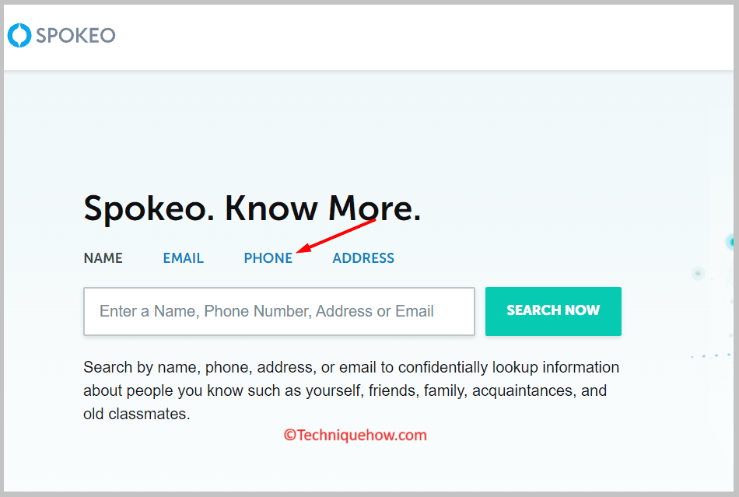Click the word "Spokeo." in the headline
739x497 pixels.
coord(149,208)
